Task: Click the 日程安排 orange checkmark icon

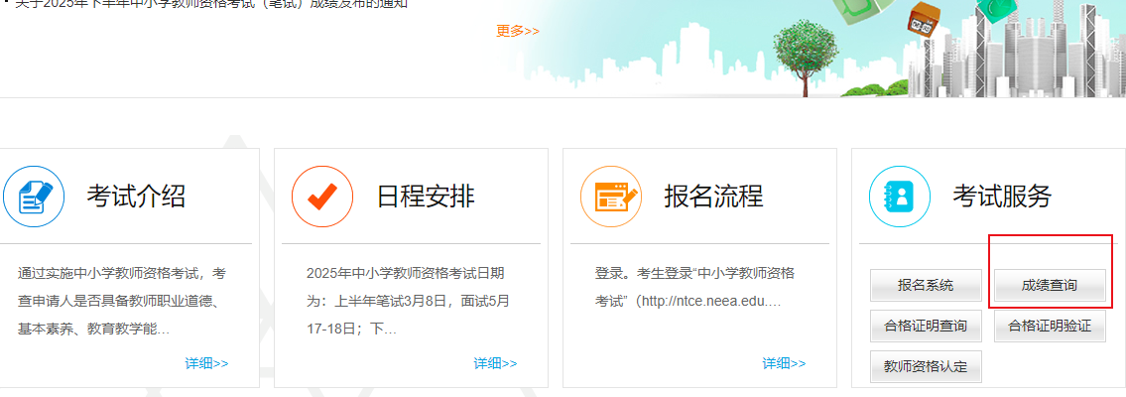Action: coord(321,197)
